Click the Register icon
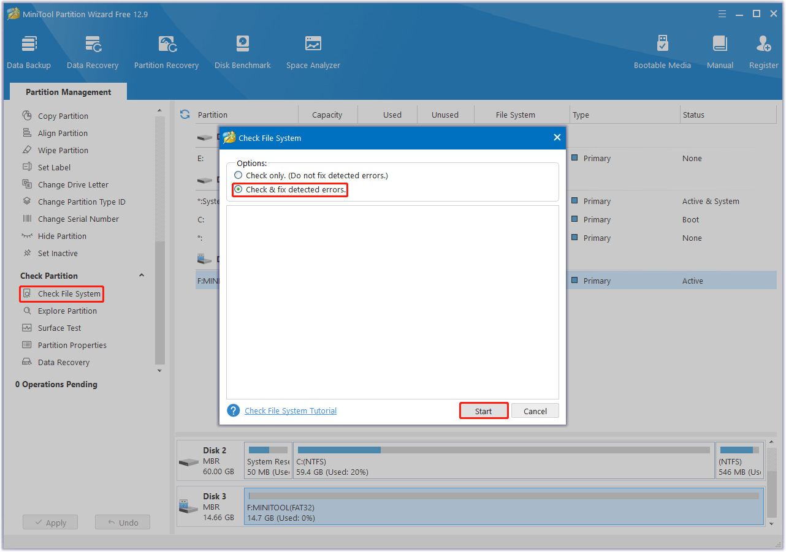Screen dimensions: 786x552 pos(763,51)
